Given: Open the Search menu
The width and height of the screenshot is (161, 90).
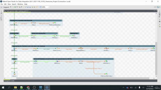Looking at the screenshot, I should [x=14, y=4].
